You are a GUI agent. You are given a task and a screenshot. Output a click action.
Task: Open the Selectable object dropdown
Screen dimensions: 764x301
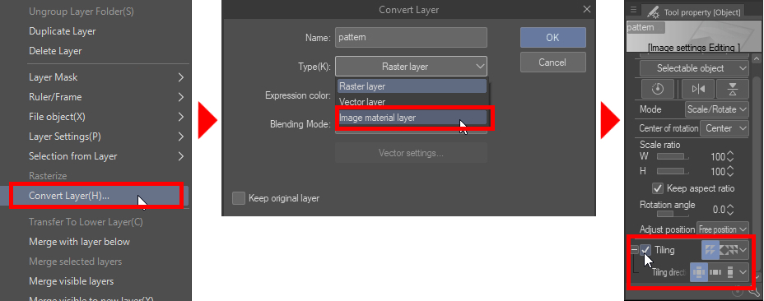(x=694, y=68)
